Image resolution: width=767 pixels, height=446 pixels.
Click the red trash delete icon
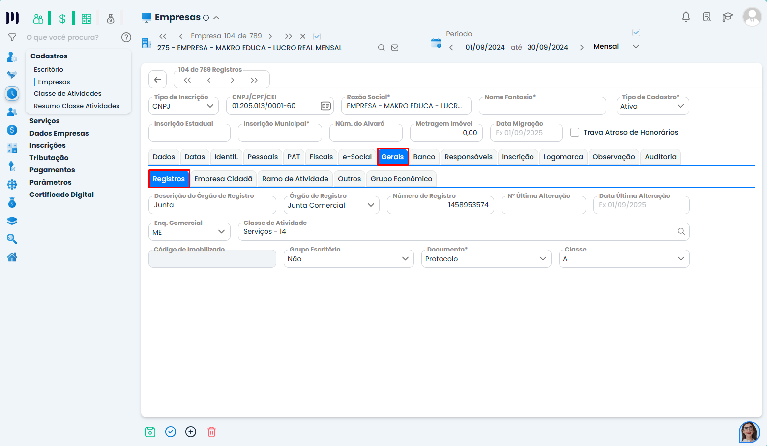211,432
